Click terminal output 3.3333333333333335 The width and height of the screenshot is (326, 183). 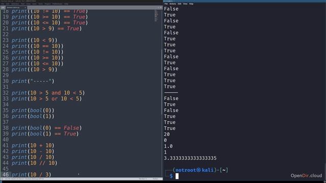pyautogui.click(x=190, y=158)
